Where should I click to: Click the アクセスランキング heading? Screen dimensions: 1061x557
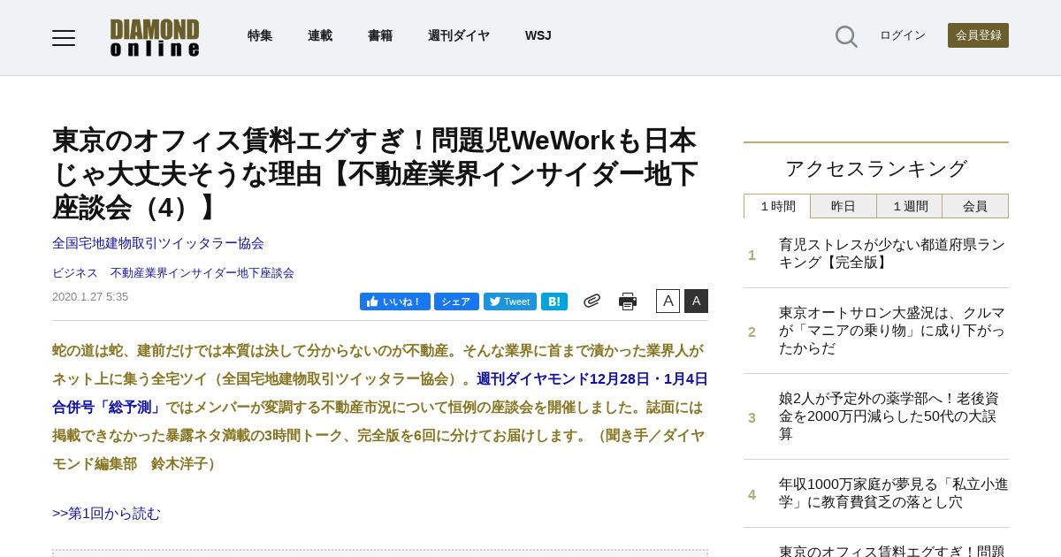[876, 169]
